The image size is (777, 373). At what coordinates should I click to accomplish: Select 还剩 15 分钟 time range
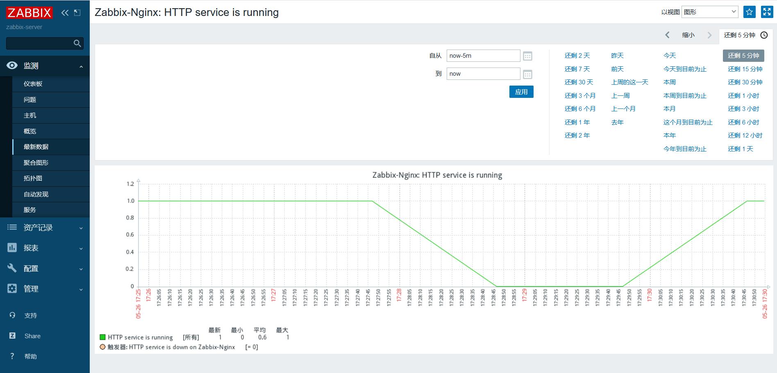point(745,69)
